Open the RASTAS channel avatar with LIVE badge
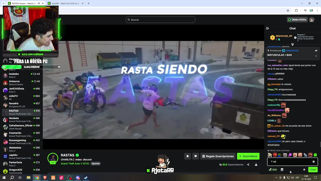 (x=53, y=158)
